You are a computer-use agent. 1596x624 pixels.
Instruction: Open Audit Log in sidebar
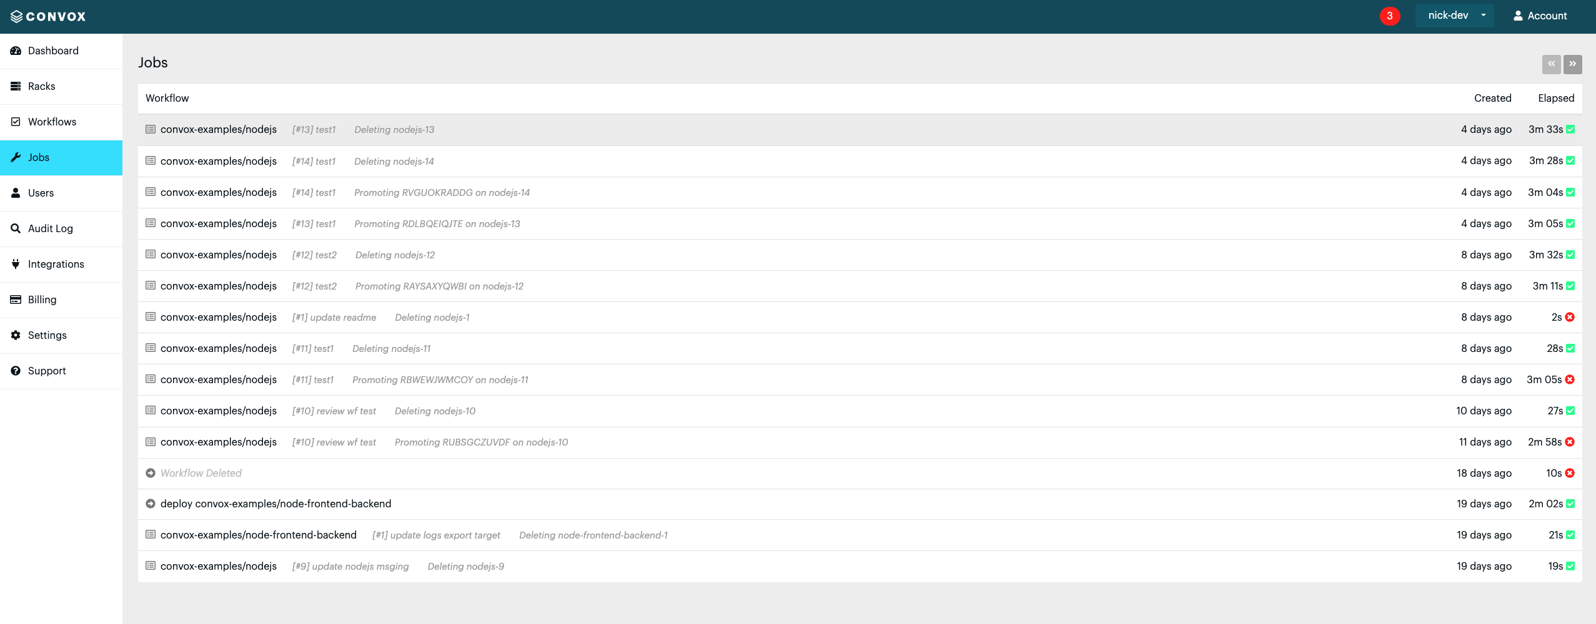point(61,229)
